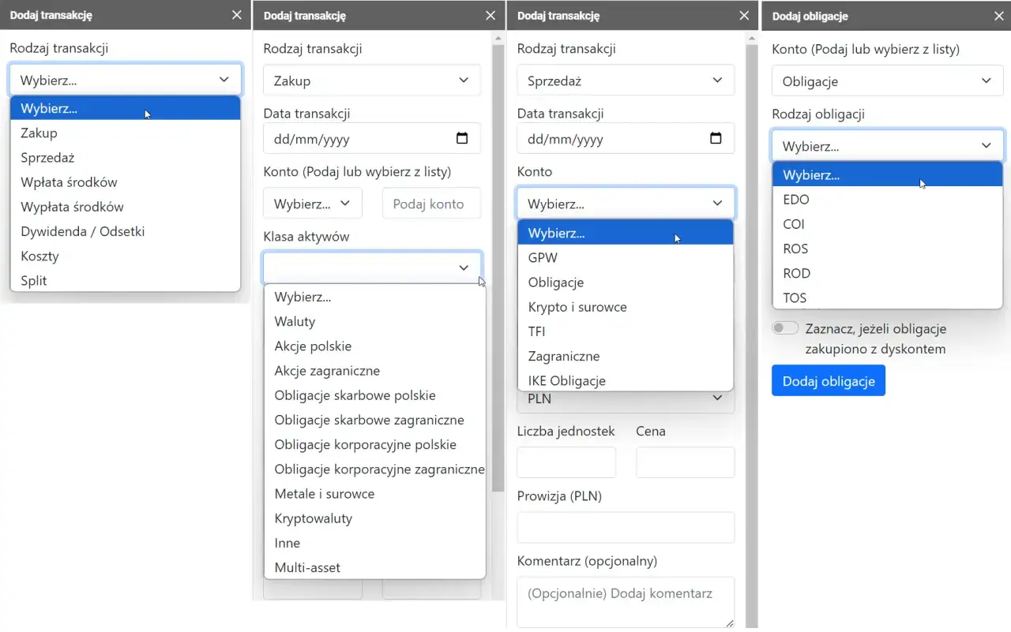Focus the optional comment text area

coord(625,601)
